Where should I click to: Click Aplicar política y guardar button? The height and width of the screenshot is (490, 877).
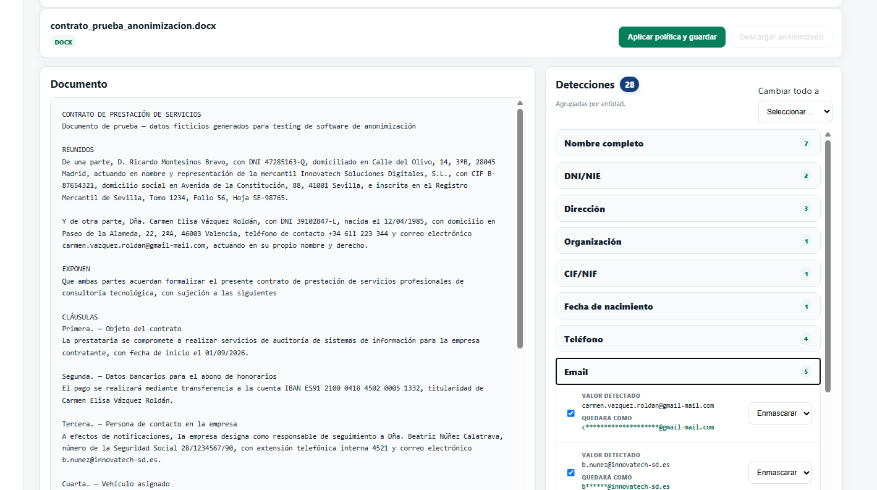(672, 37)
